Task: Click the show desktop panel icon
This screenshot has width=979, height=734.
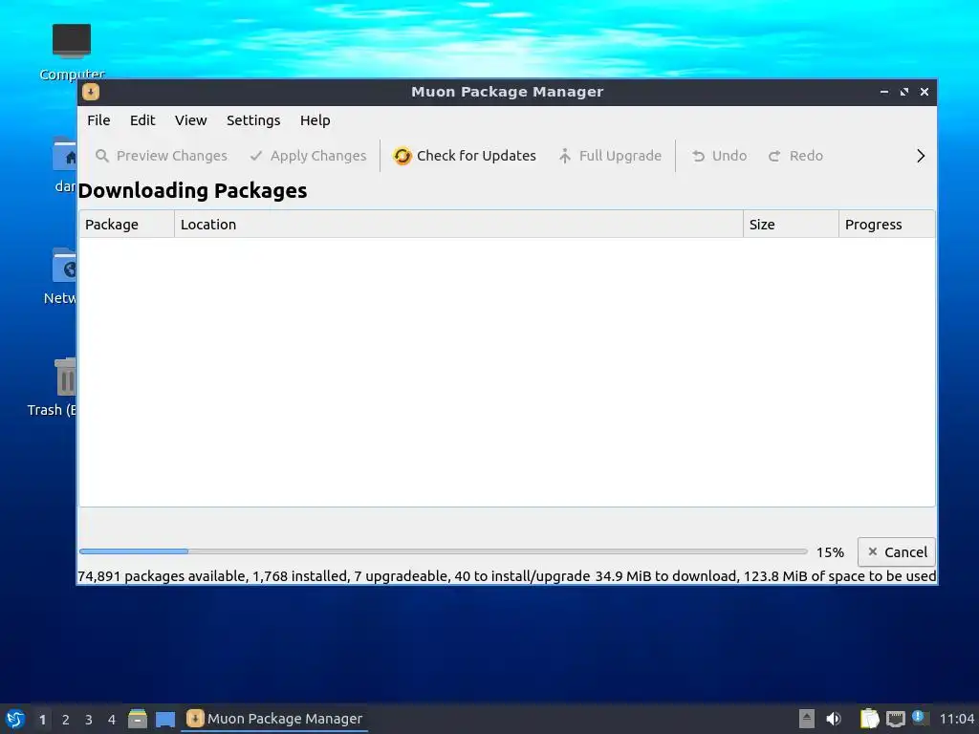Action: click(x=165, y=719)
